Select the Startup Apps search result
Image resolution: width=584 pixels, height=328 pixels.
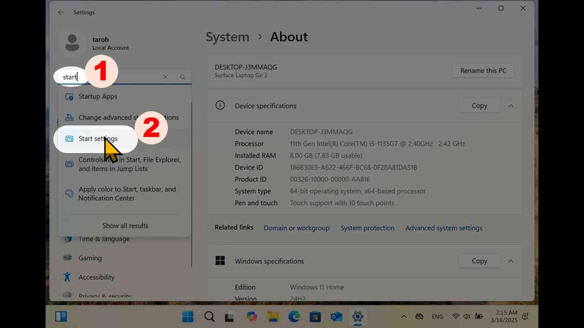point(125,97)
